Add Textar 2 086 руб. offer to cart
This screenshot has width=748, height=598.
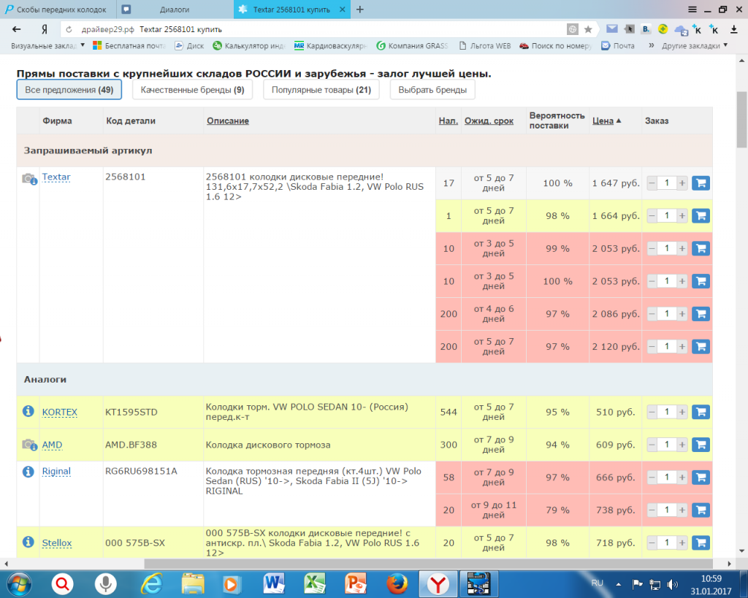point(701,314)
